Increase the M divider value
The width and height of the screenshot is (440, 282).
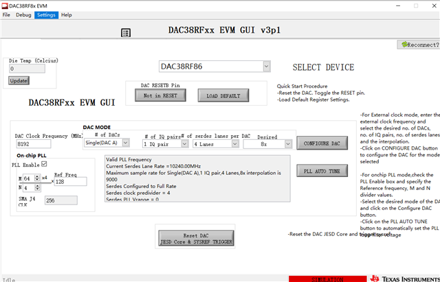[x=37, y=176]
